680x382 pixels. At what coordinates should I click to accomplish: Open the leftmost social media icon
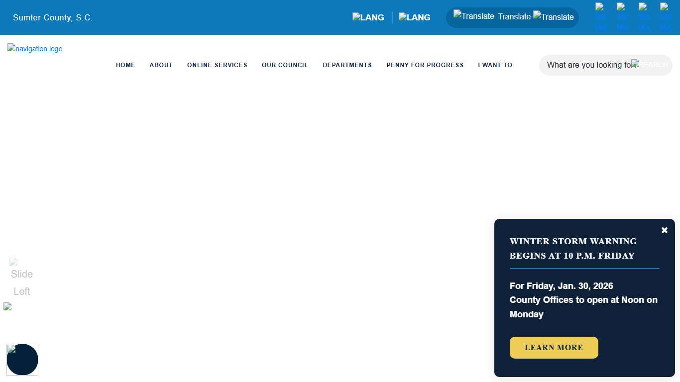[601, 17]
